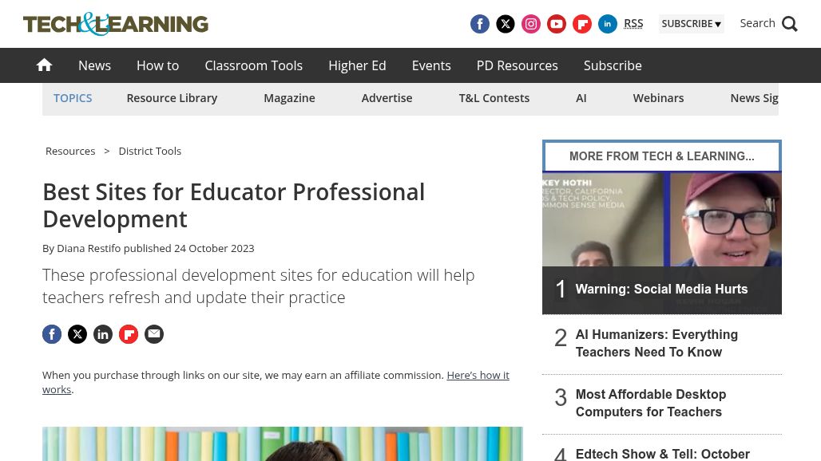Expand the Subscribe dropdown in header
The width and height of the screenshot is (821, 461).
pyautogui.click(x=691, y=24)
